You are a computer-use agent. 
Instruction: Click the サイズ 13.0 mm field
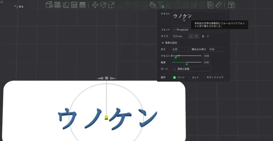(180, 36)
